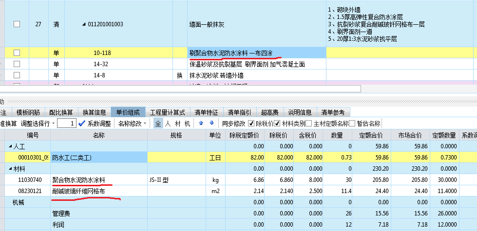Screen dimensions: 477x231
Task: Select the 刷聚合物水泥防水涂料 一布四涂 cell
Action: pos(257,53)
